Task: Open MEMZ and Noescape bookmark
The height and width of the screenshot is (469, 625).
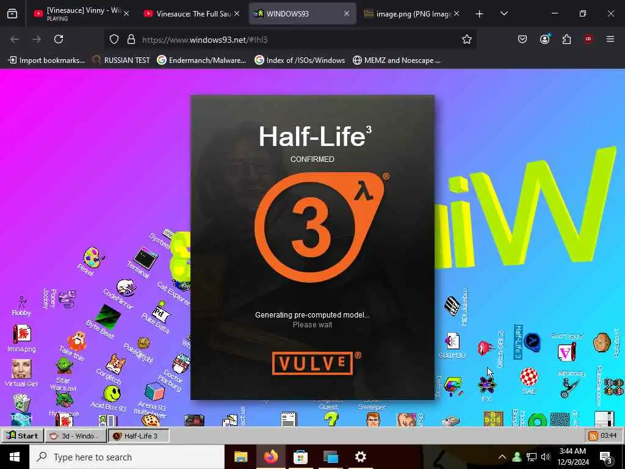Action: point(397,60)
